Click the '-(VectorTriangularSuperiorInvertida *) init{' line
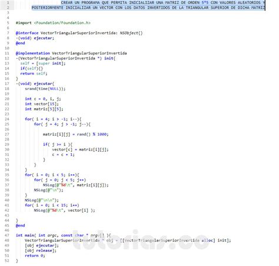 pos(66,58)
